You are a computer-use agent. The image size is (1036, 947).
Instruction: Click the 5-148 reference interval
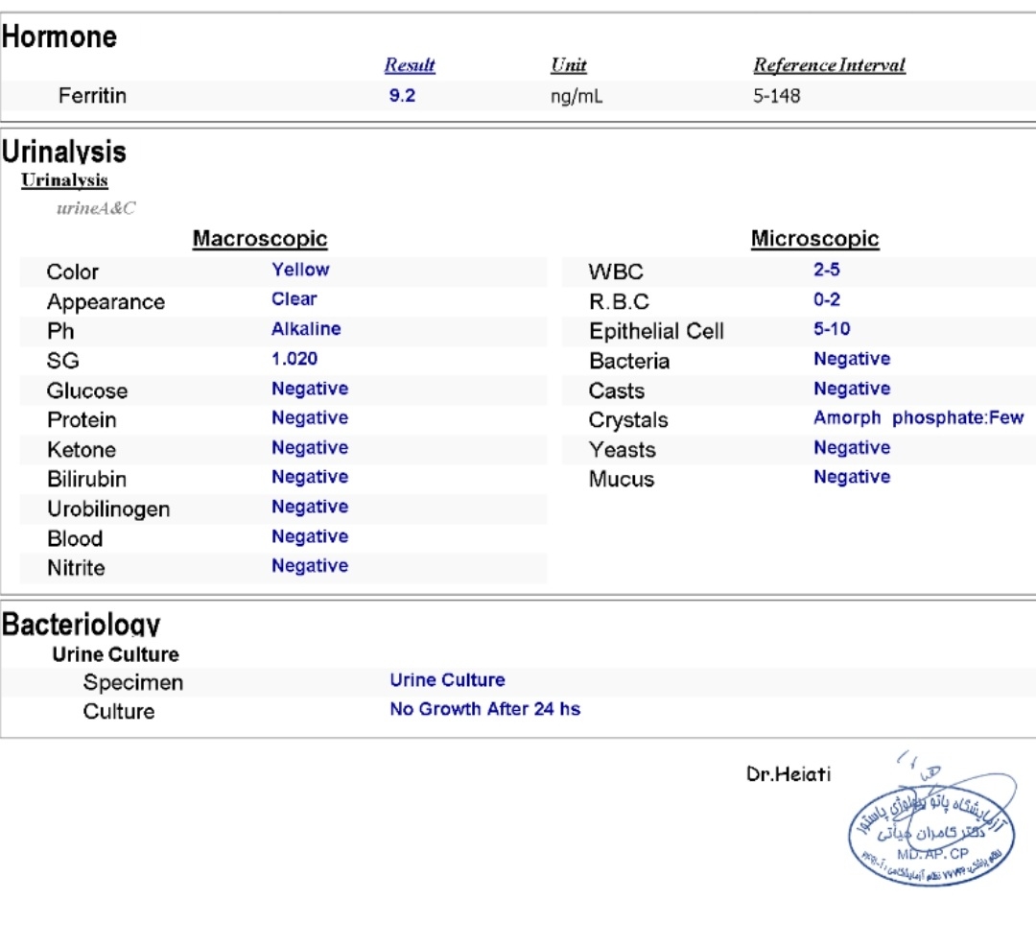[776, 96]
